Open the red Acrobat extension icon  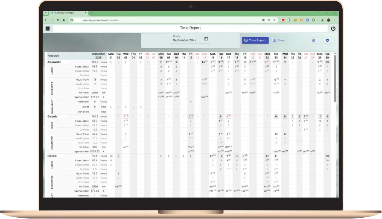point(283,20)
